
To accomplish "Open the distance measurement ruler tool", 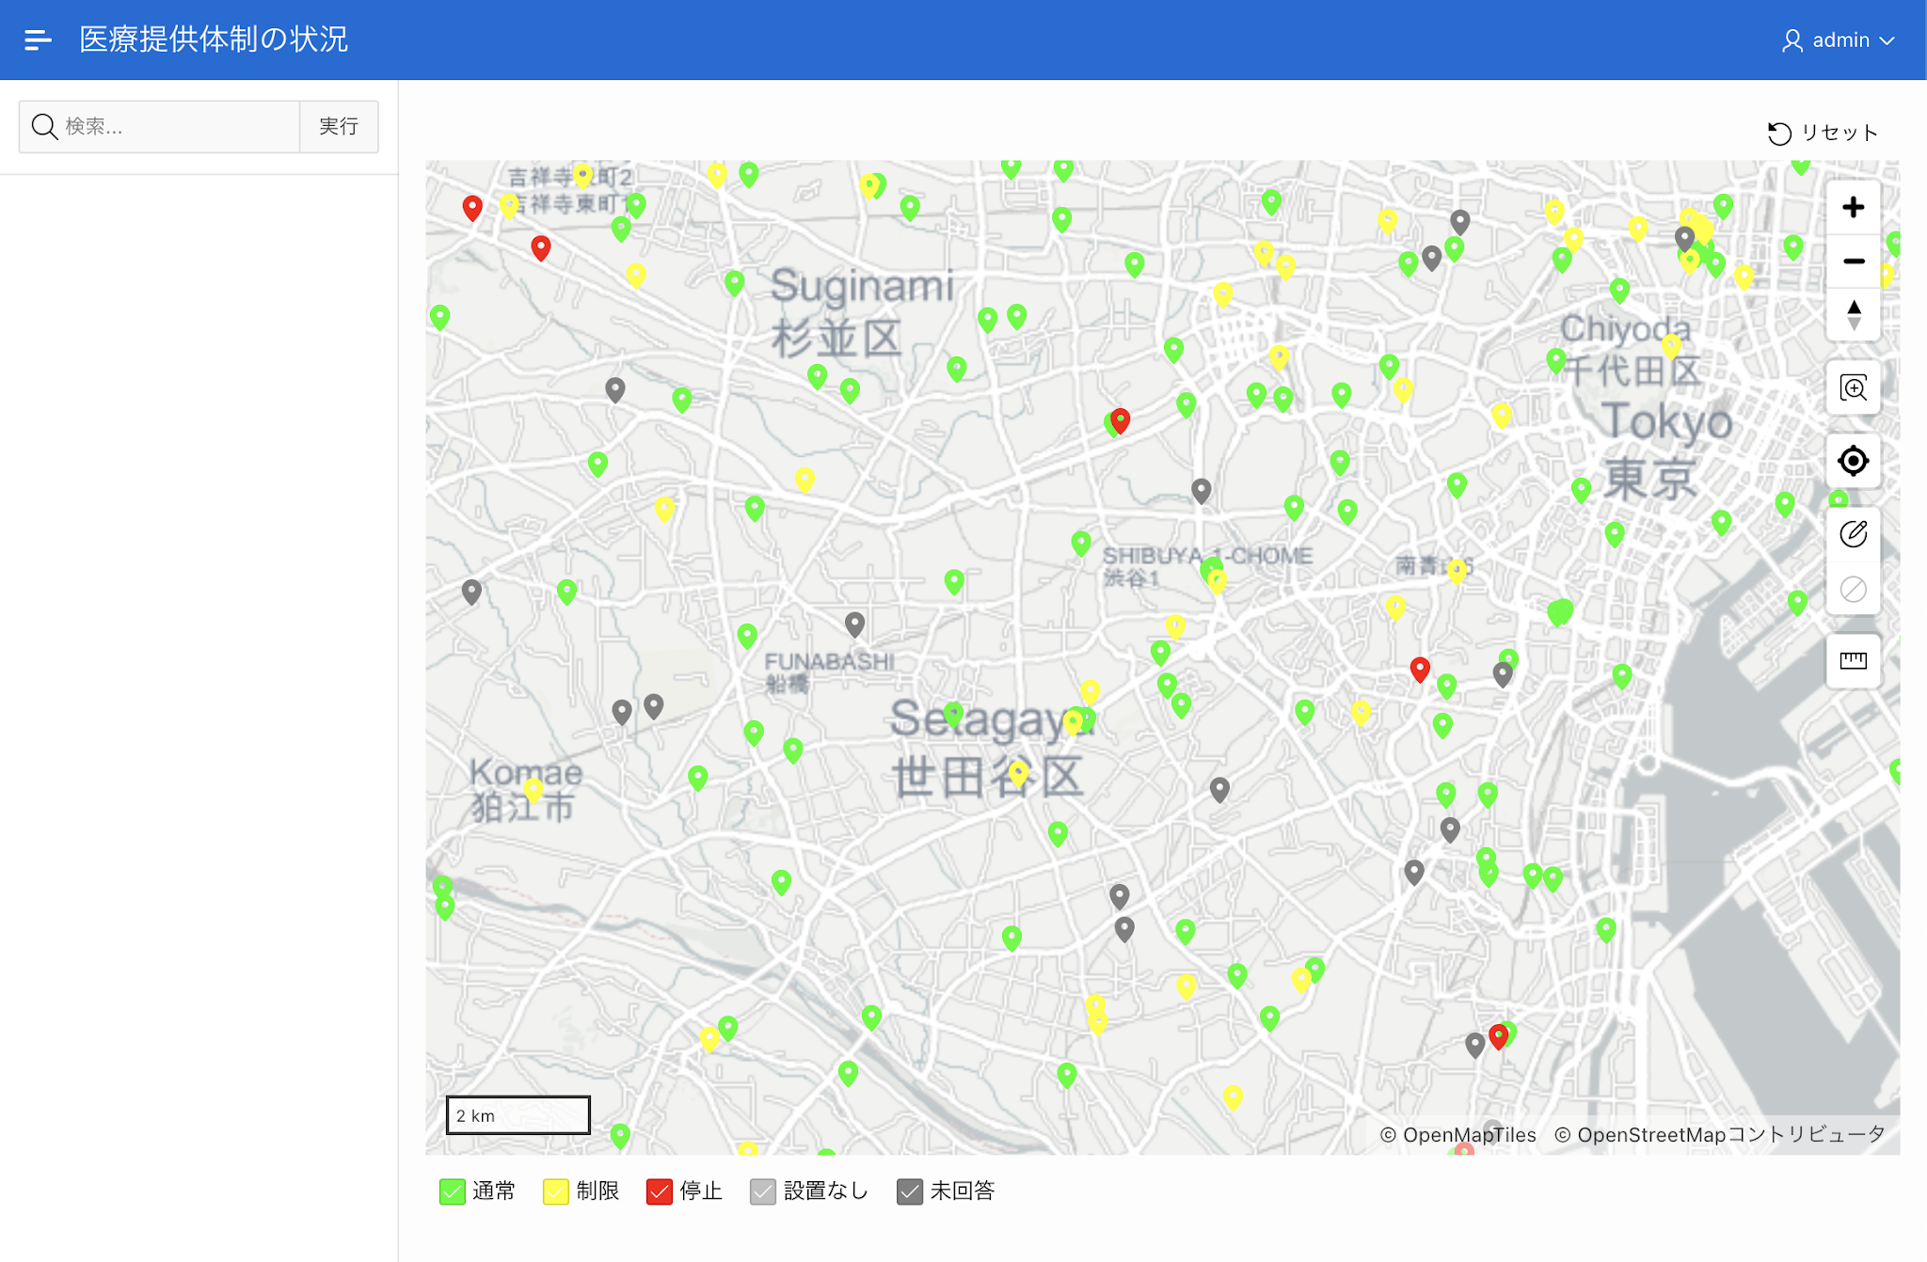I will [1853, 661].
